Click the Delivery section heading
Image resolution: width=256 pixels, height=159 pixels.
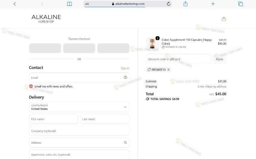tap(37, 97)
